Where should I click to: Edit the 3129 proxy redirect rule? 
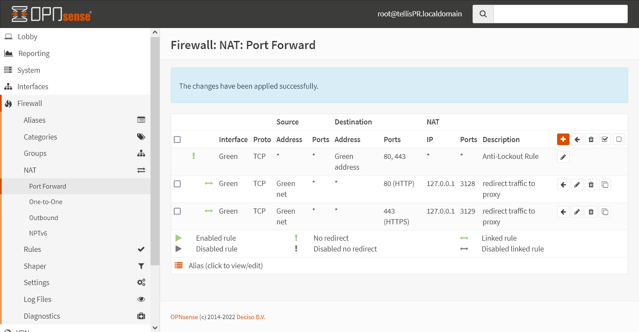click(x=577, y=212)
